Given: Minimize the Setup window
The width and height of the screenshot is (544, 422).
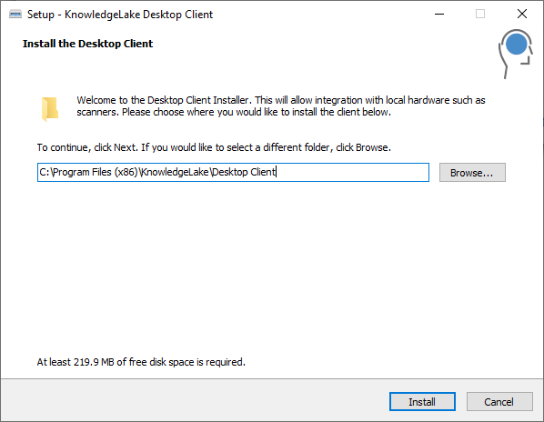Looking at the screenshot, I should click(x=439, y=15).
